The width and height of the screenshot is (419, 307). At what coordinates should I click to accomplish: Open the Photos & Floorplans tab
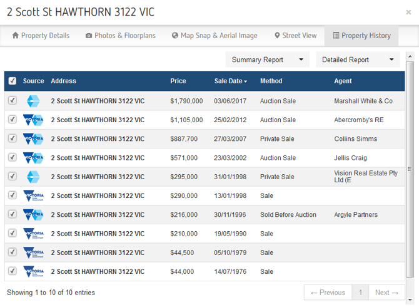(x=121, y=36)
